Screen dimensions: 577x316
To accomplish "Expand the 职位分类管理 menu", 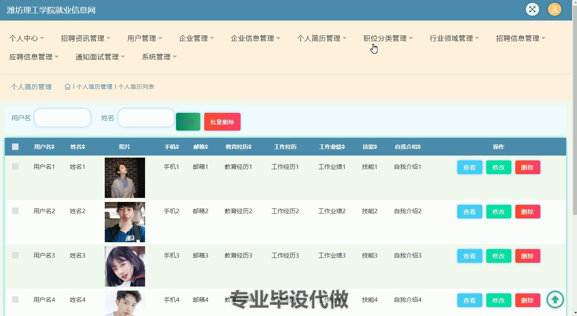I will 388,38.
